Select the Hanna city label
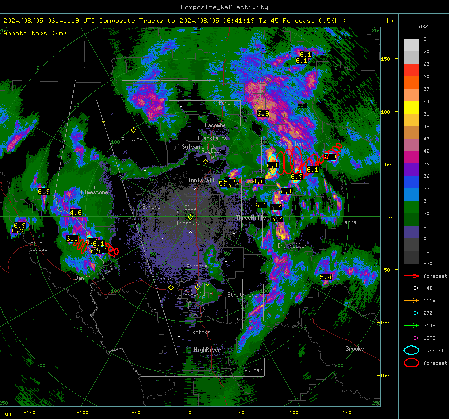This screenshot has width=449, height=419. click(x=349, y=222)
